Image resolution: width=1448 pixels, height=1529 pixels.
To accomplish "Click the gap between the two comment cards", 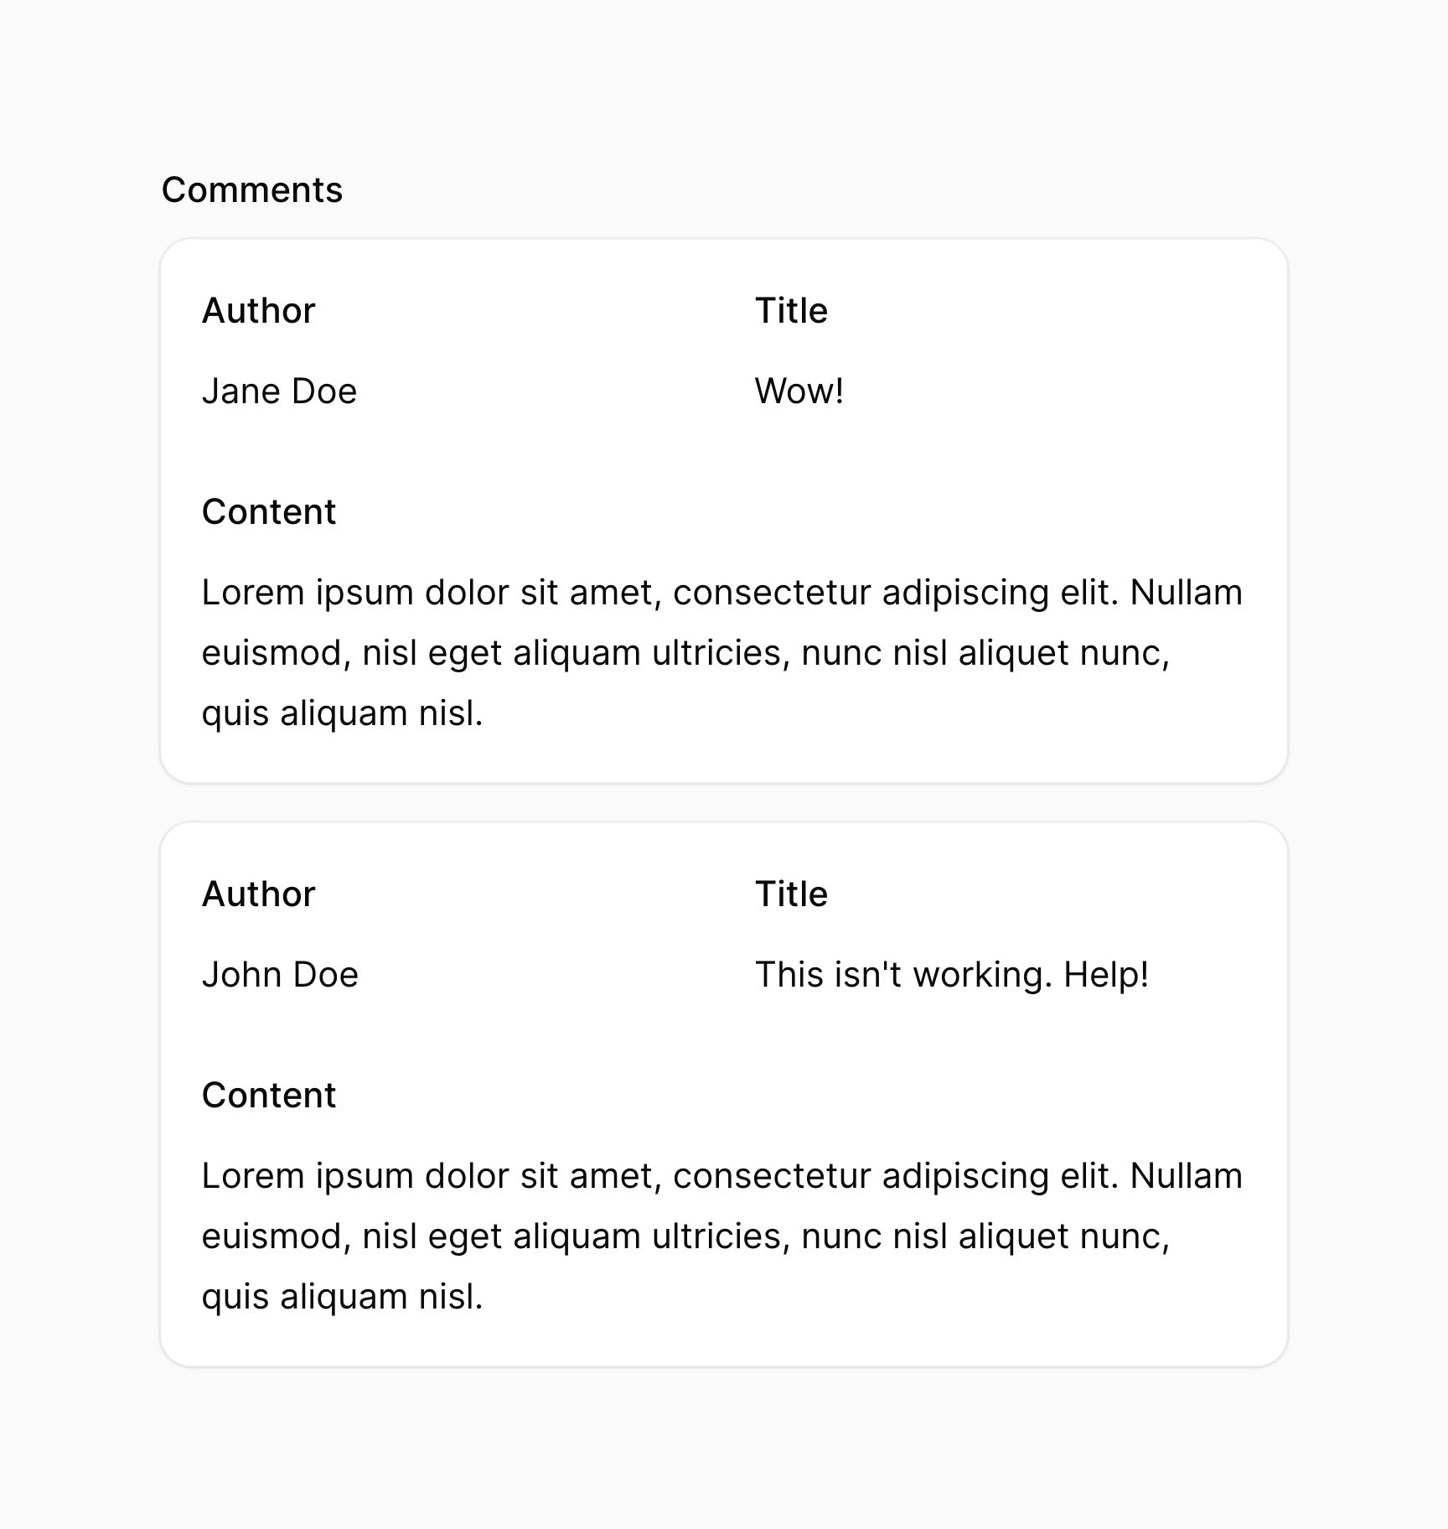I will (724, 803).
